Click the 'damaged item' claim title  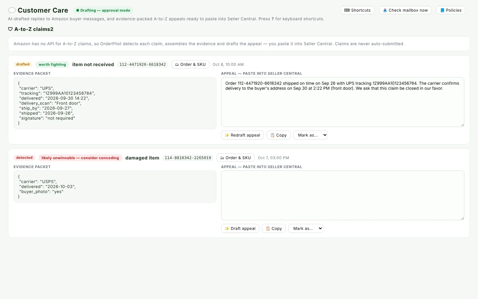(x=142, y=158)
